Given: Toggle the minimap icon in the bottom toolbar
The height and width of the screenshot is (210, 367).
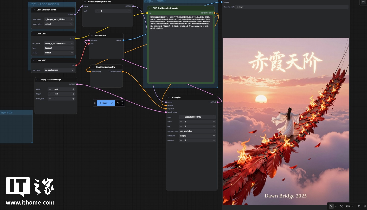Looking at the screenshot, I should point(359,206).
